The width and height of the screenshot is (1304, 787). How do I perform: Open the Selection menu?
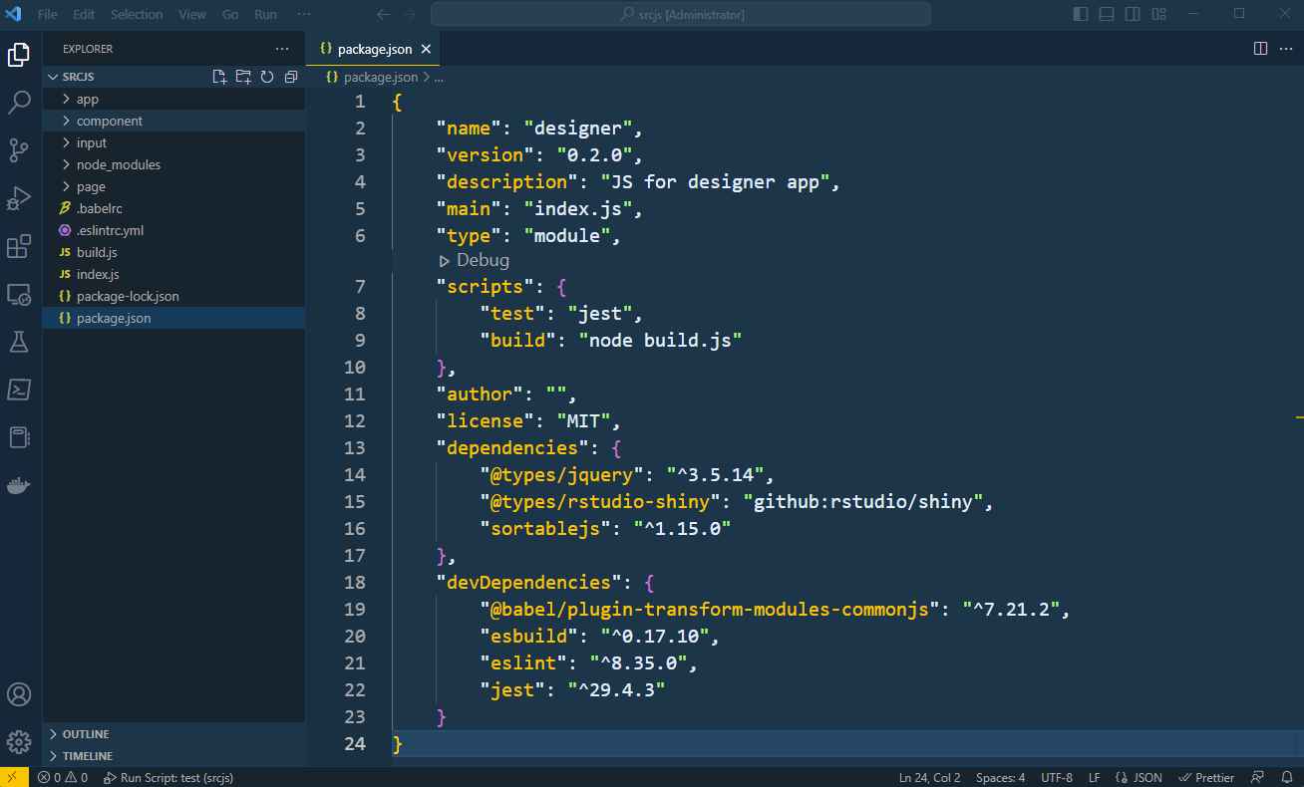pos(137,14)
